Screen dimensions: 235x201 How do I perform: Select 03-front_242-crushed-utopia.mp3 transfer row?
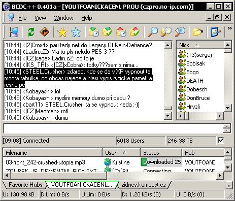(x=113, y=162)
